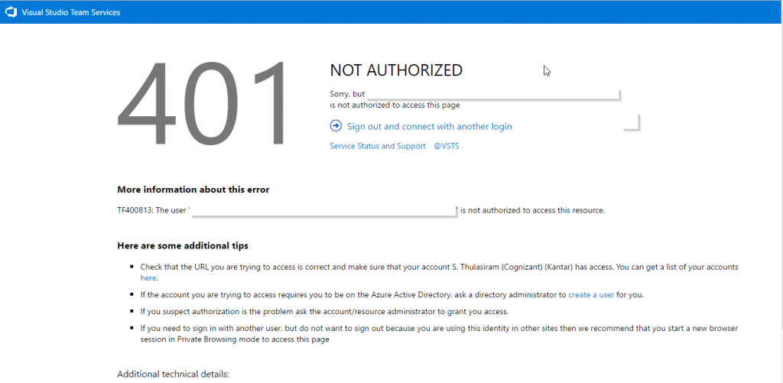Click the 'Sorry, but' text
The width and height of the screenshot is (783, 383).
(x=348, y=94)
